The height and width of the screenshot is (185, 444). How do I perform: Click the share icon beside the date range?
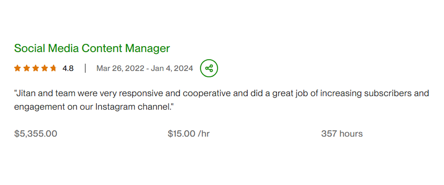point(209,68)
